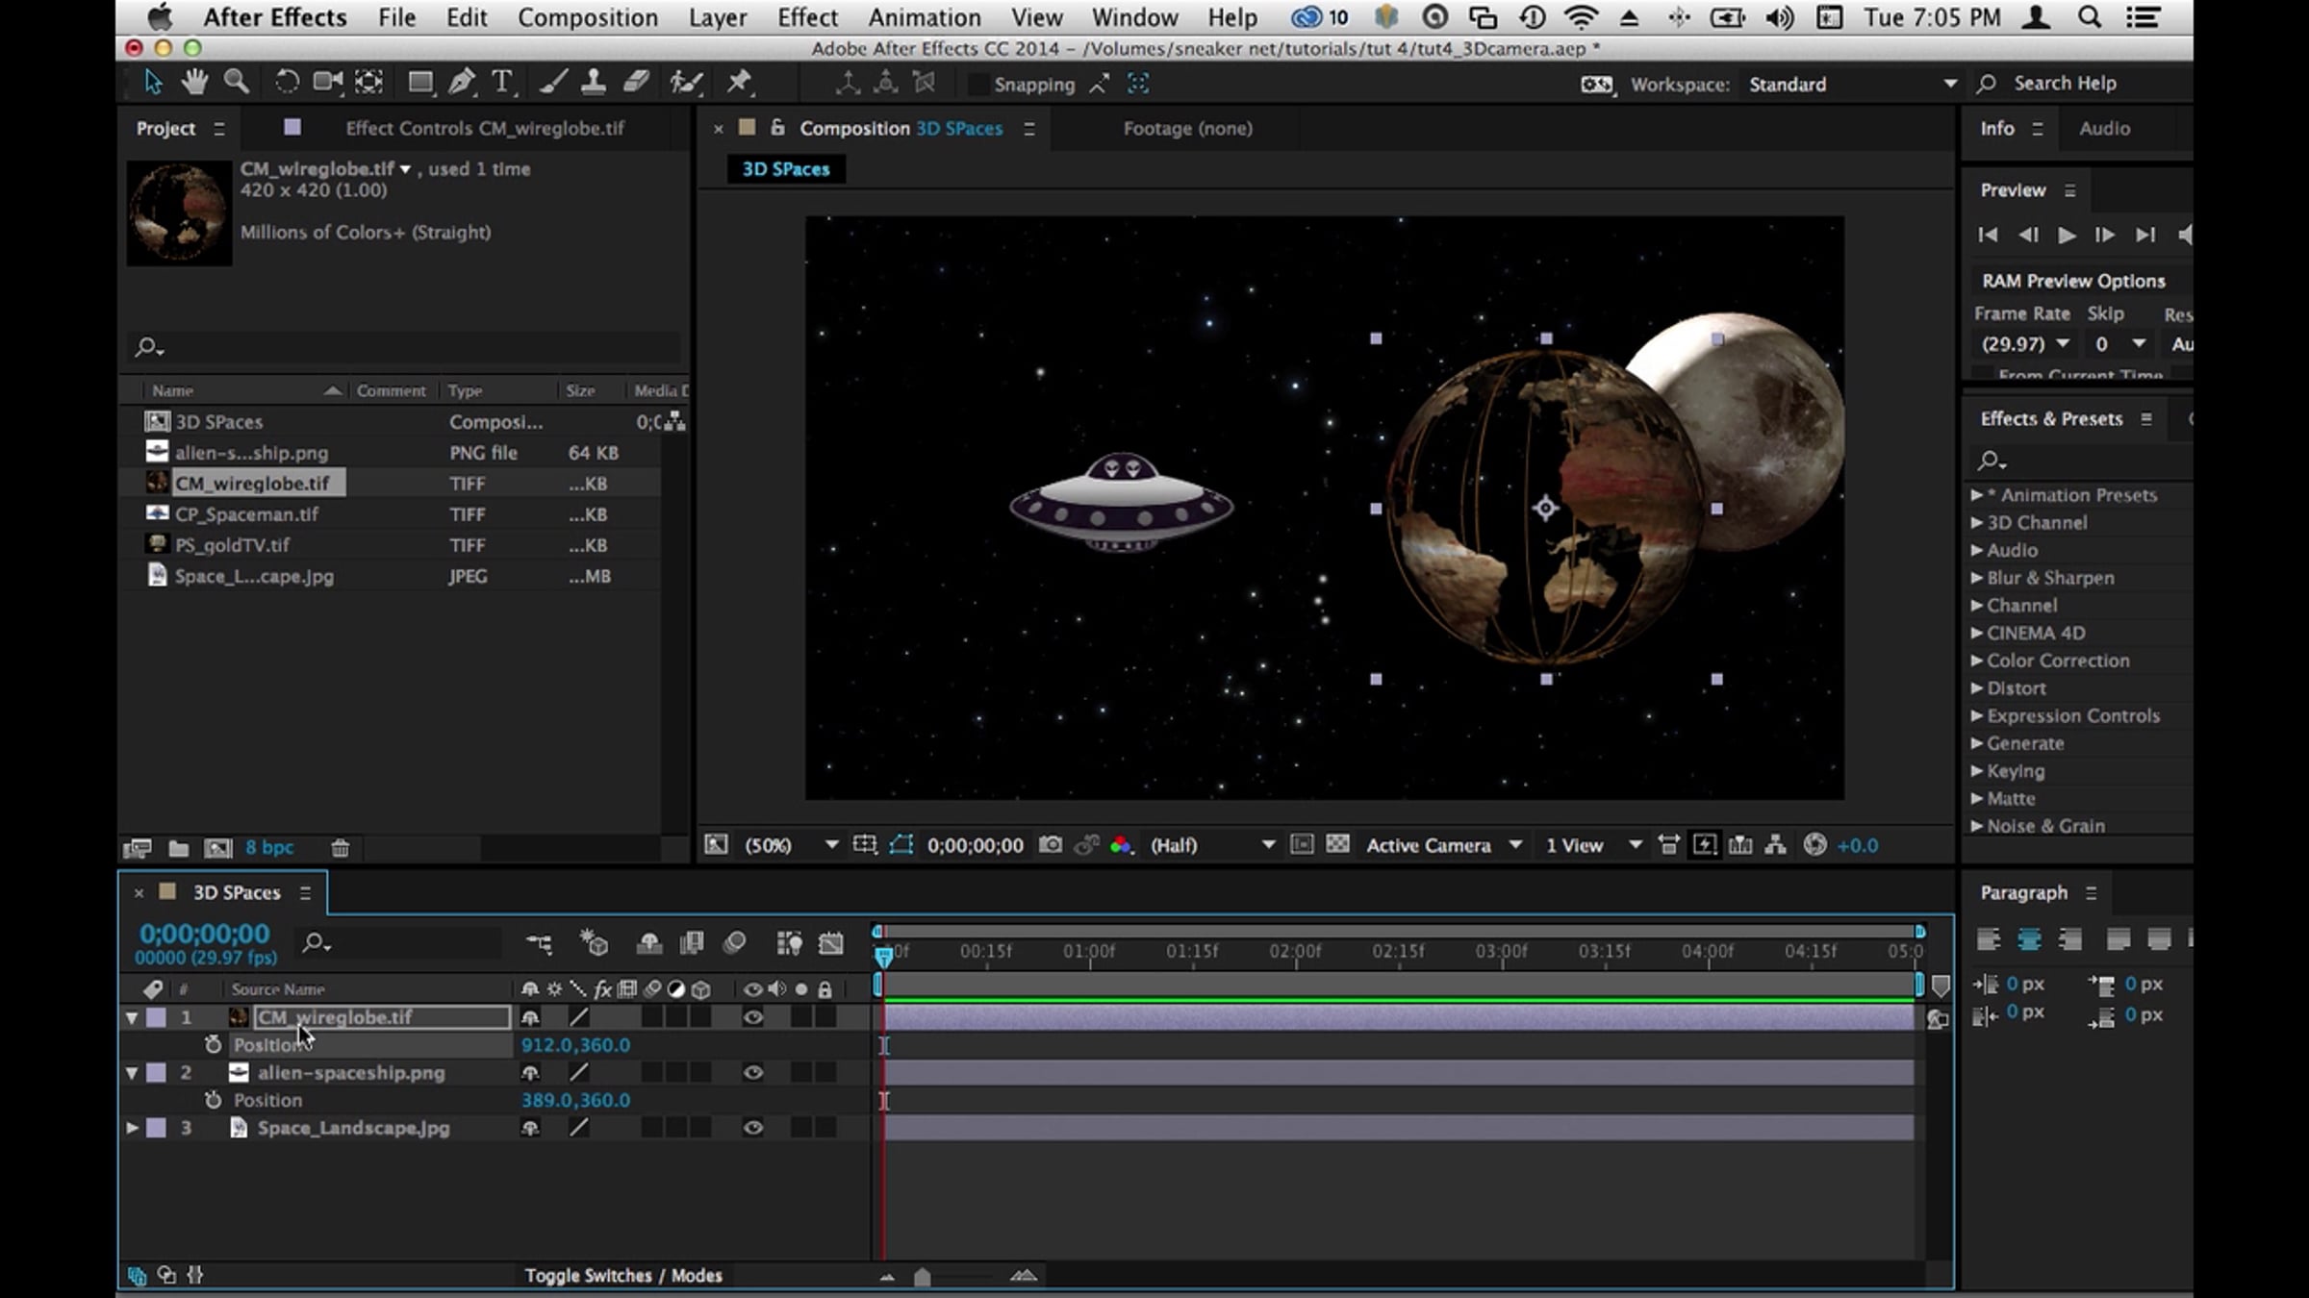
Task: Switch to Footage (none) tab
Action: 1188,128
